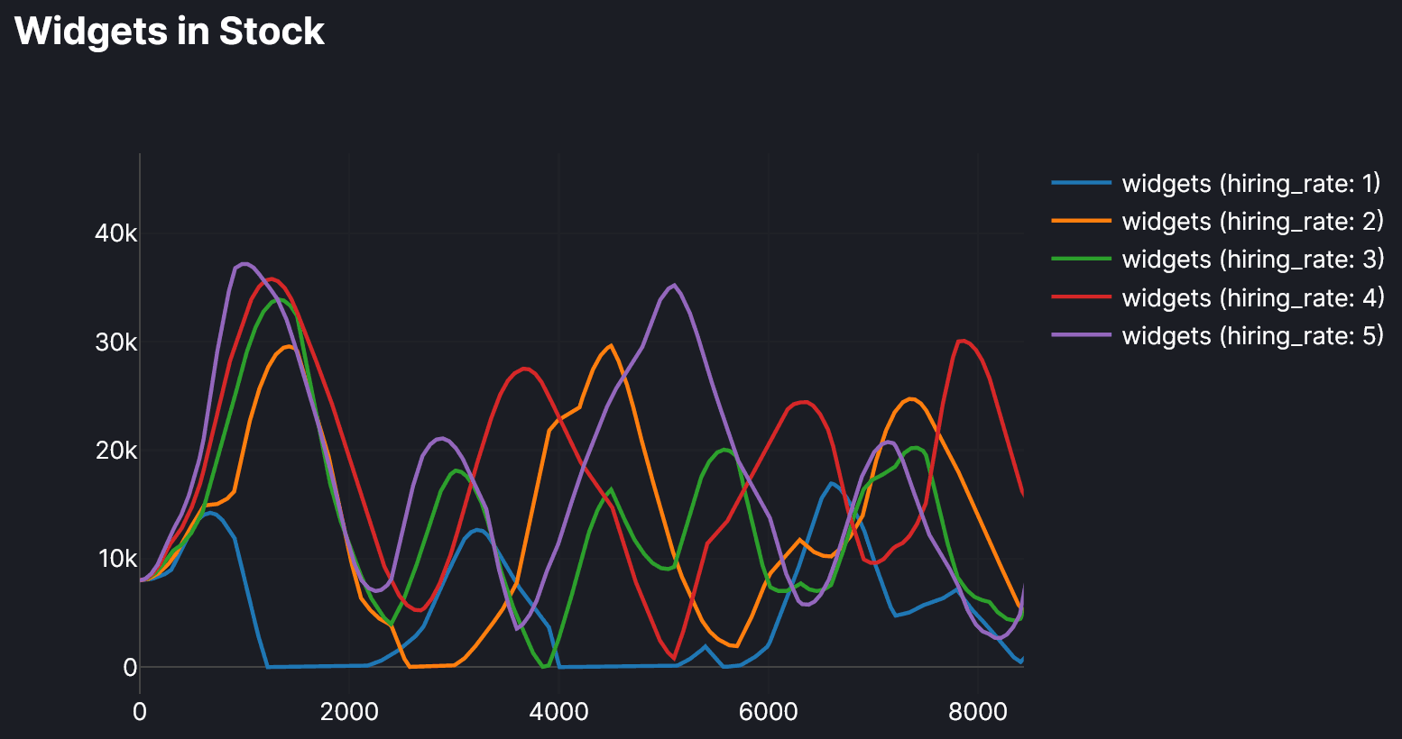Select the 4000 x-axis tick label
The width and height of the screenshot is (1402, 739).
click(558, 712)
